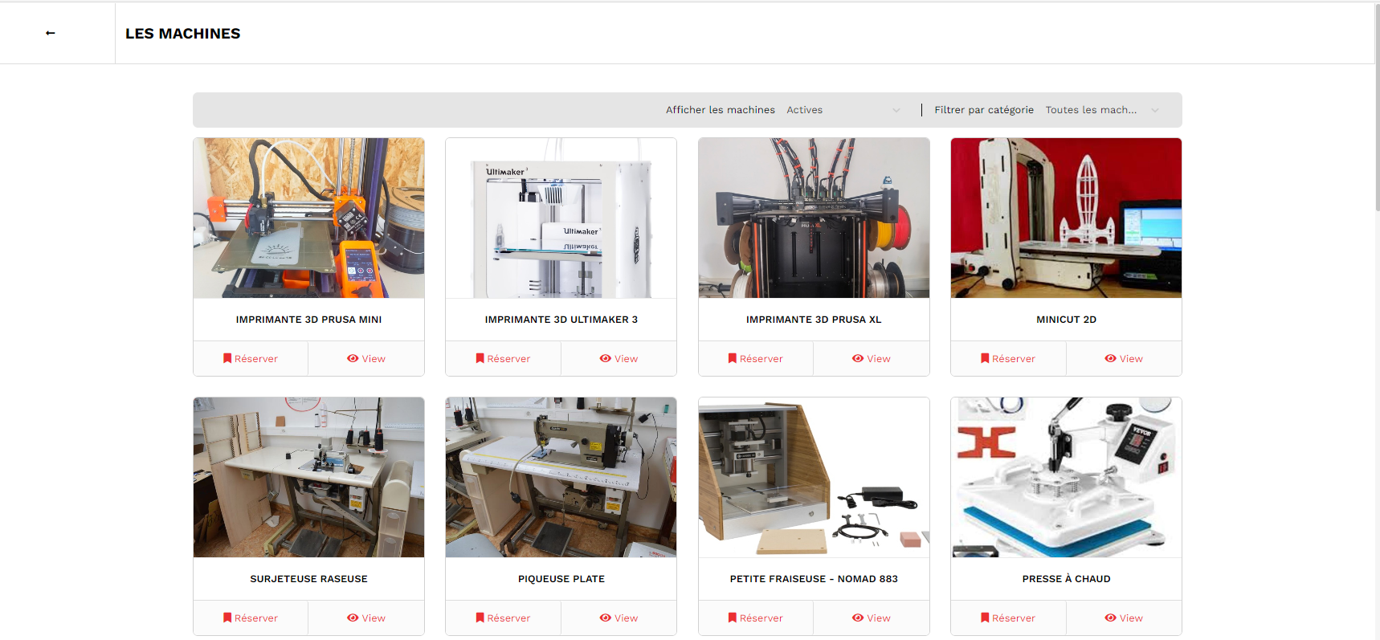Click the bookmark icon for Imprimante 3D Ultimaker 3
The width and height of the screenshot is (1380, 640).
point(480,358)
